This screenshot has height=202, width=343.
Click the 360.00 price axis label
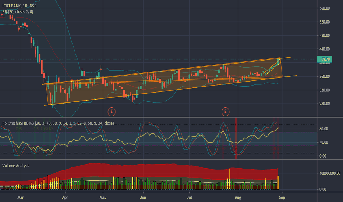(x=325, y=76)
